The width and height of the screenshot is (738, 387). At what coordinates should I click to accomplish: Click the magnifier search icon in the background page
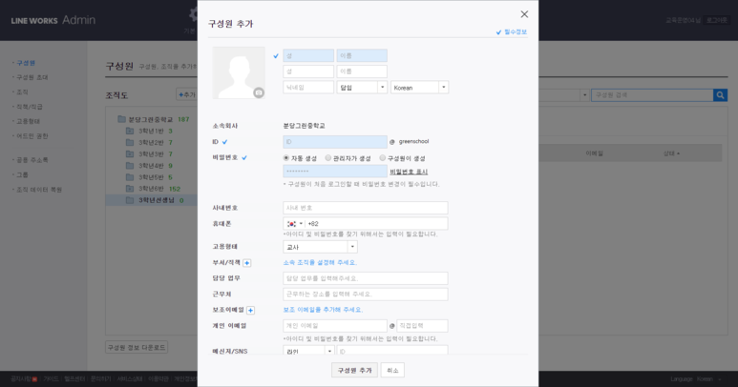tap(720, 95)
